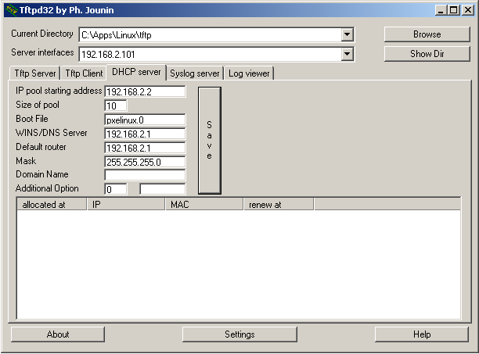Click the Additional Option value field
479x354 pixels.
(x=163, y=189)
